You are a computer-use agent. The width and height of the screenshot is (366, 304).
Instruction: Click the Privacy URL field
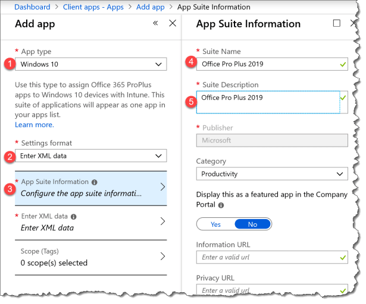(272, 290)
